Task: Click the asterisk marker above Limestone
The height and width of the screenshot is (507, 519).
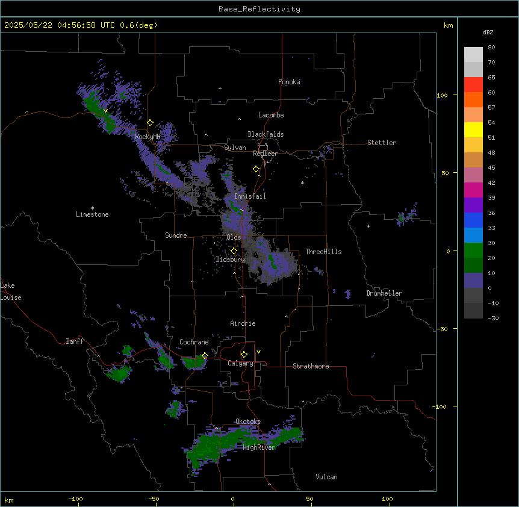Action: pyautogui.click(x=92, y=208)
